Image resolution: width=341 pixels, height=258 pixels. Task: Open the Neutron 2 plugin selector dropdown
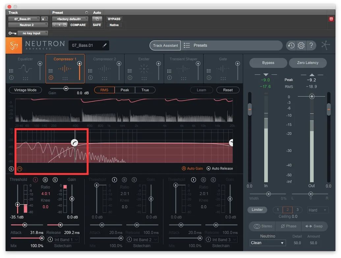click(28, 25)
